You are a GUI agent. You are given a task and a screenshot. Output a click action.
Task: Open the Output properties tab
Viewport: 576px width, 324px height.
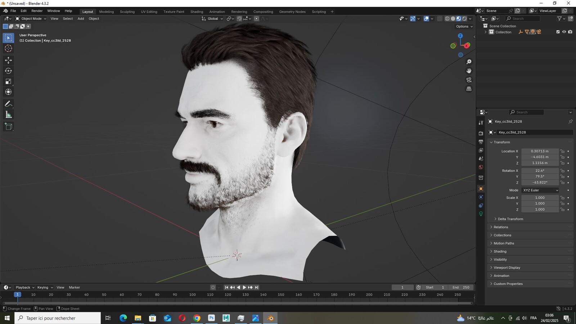(481, 142)
